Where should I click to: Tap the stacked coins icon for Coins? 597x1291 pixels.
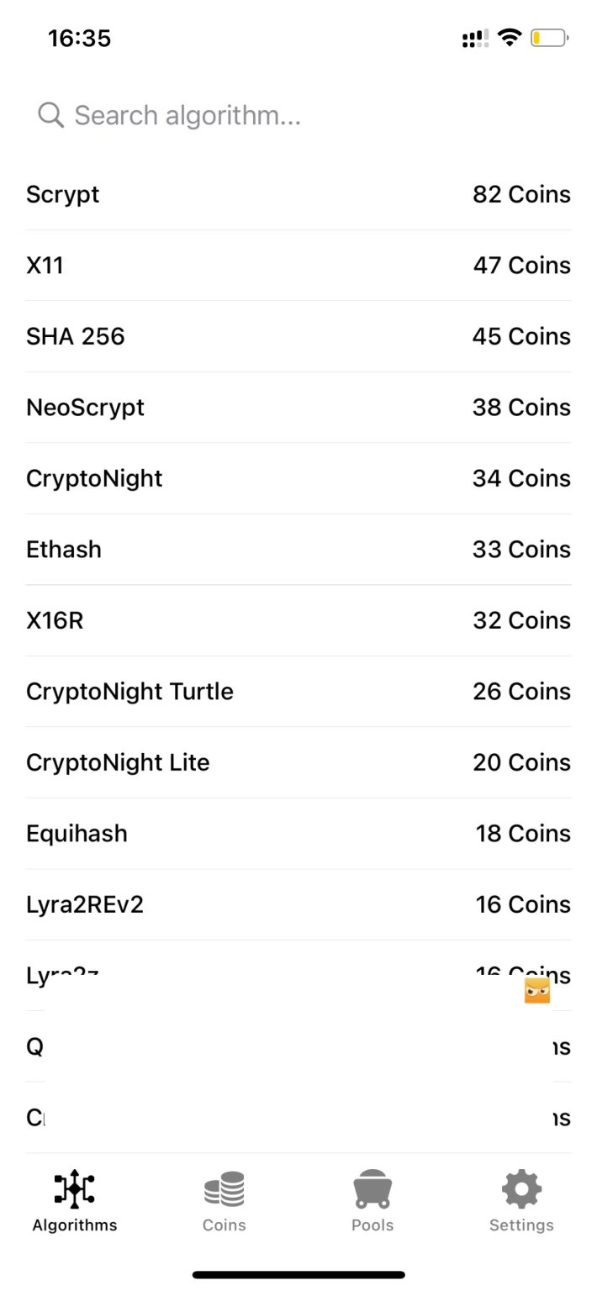[x=224, y=1188]
